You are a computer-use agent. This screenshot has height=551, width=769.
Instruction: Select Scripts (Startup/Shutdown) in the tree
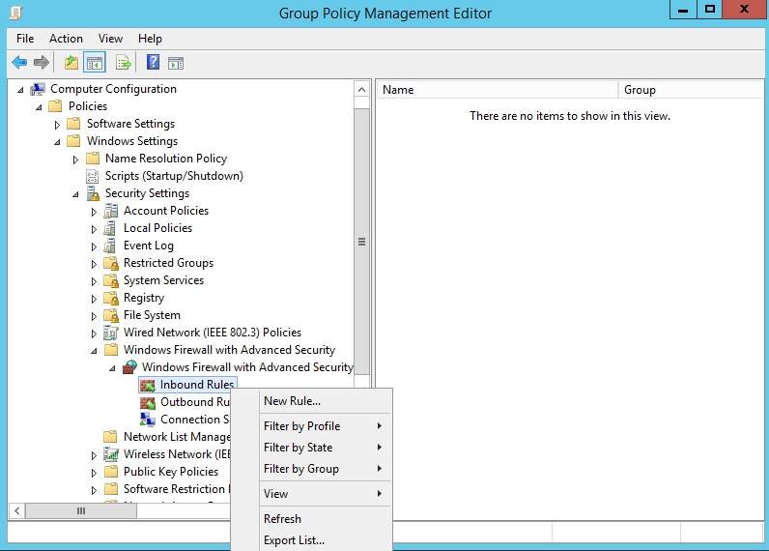click(174, 176)
